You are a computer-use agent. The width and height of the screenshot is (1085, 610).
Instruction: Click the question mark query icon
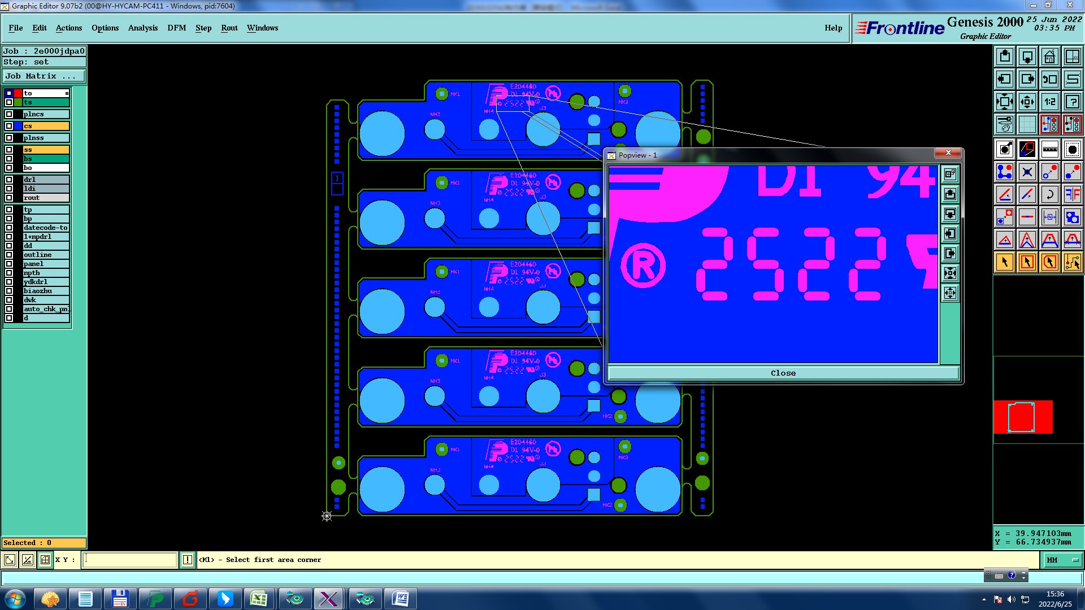click(1072, 102)
